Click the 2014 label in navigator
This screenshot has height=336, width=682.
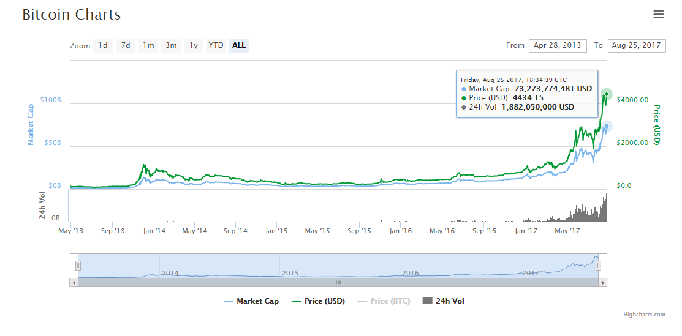[170, 273]
